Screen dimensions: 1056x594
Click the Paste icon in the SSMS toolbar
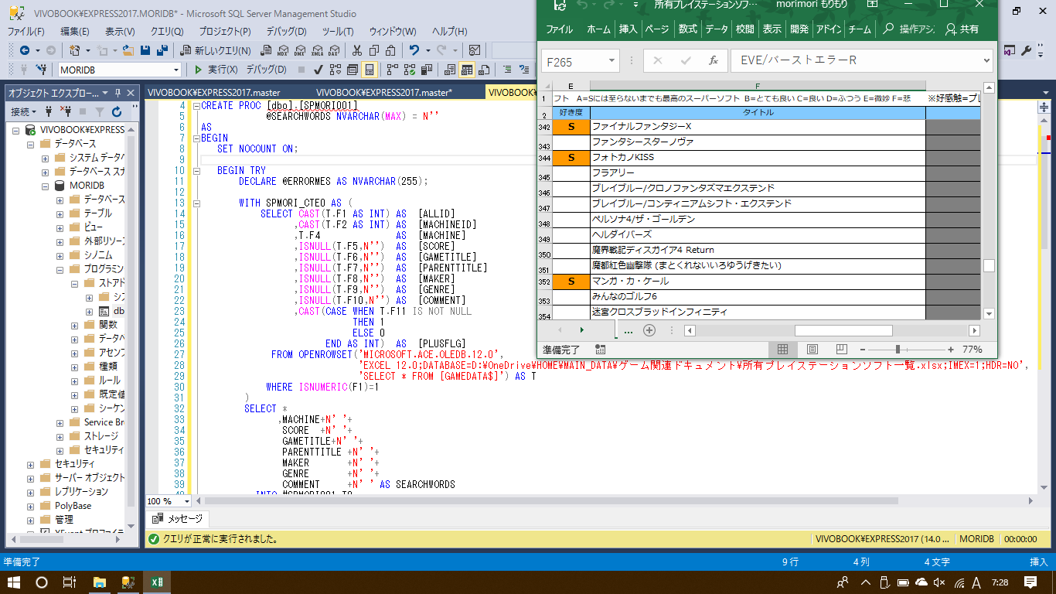pyautogui.click(x=390, y=50)
